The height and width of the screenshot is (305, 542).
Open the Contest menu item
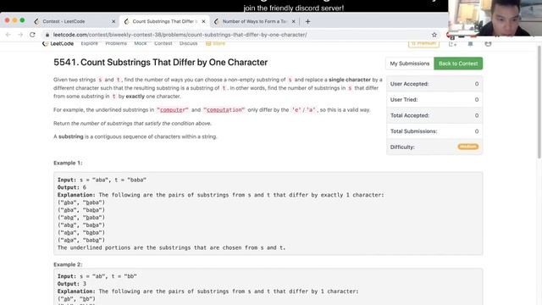[x=163, y=43]
